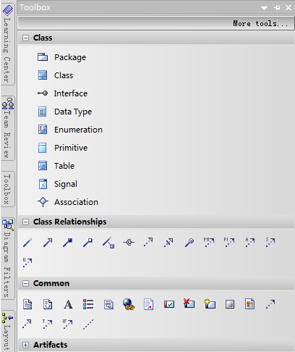Click the More tools... button
Viewport: 295px width, 352px height.
260,23
